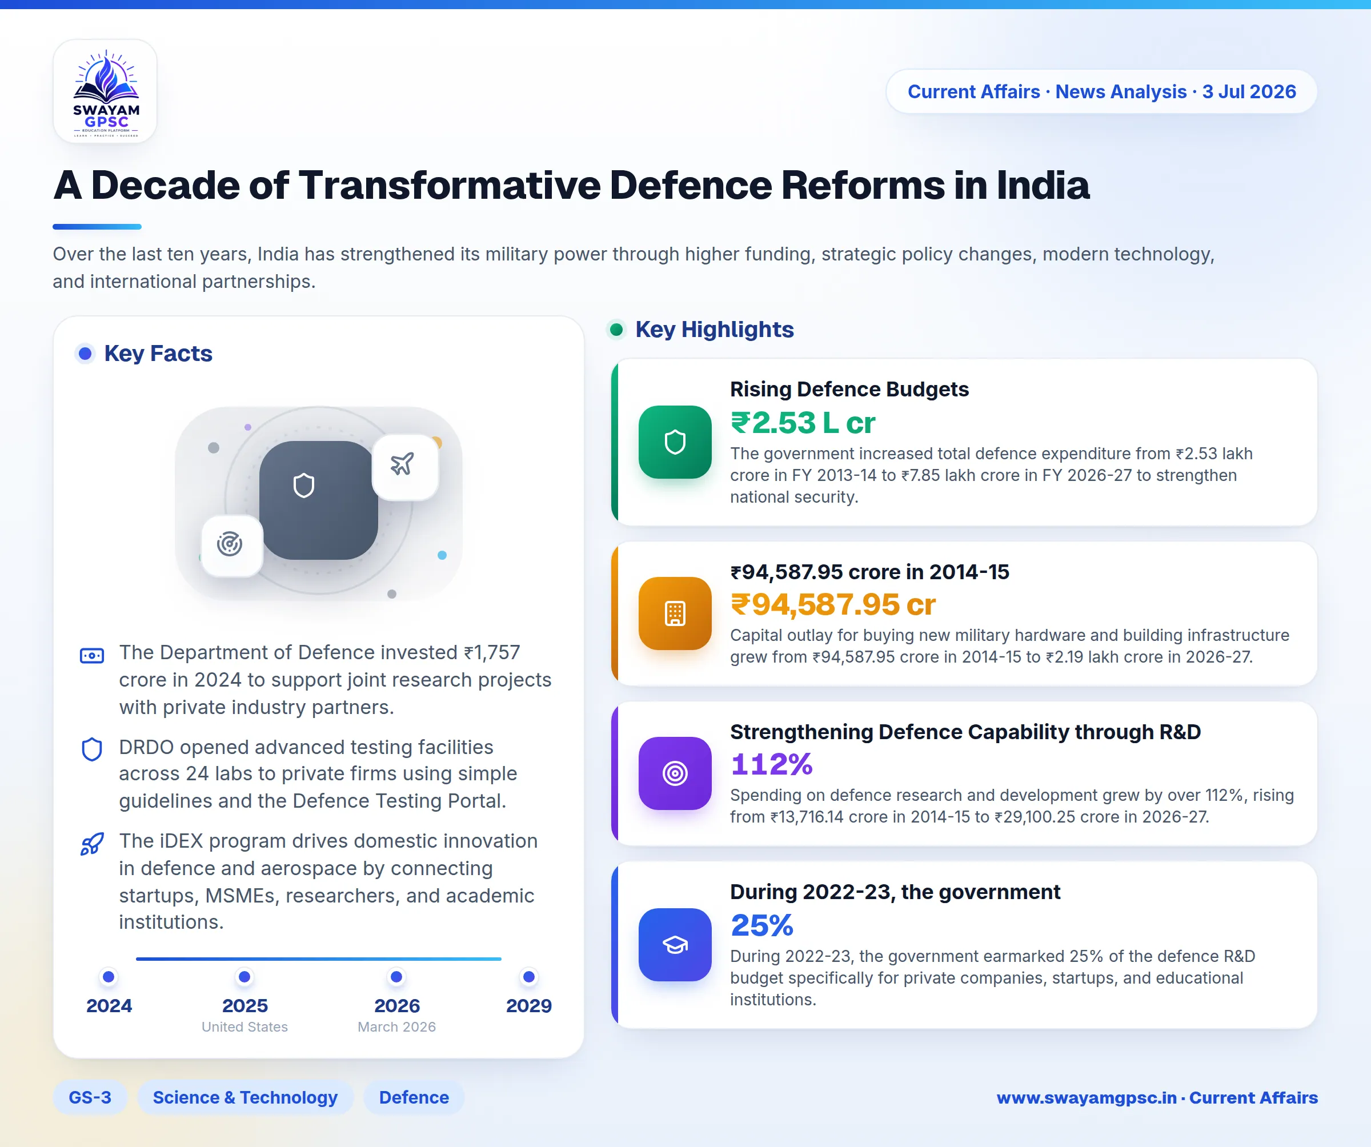Click the green shield icon for Rising Defence Budgets

[675, 442]
